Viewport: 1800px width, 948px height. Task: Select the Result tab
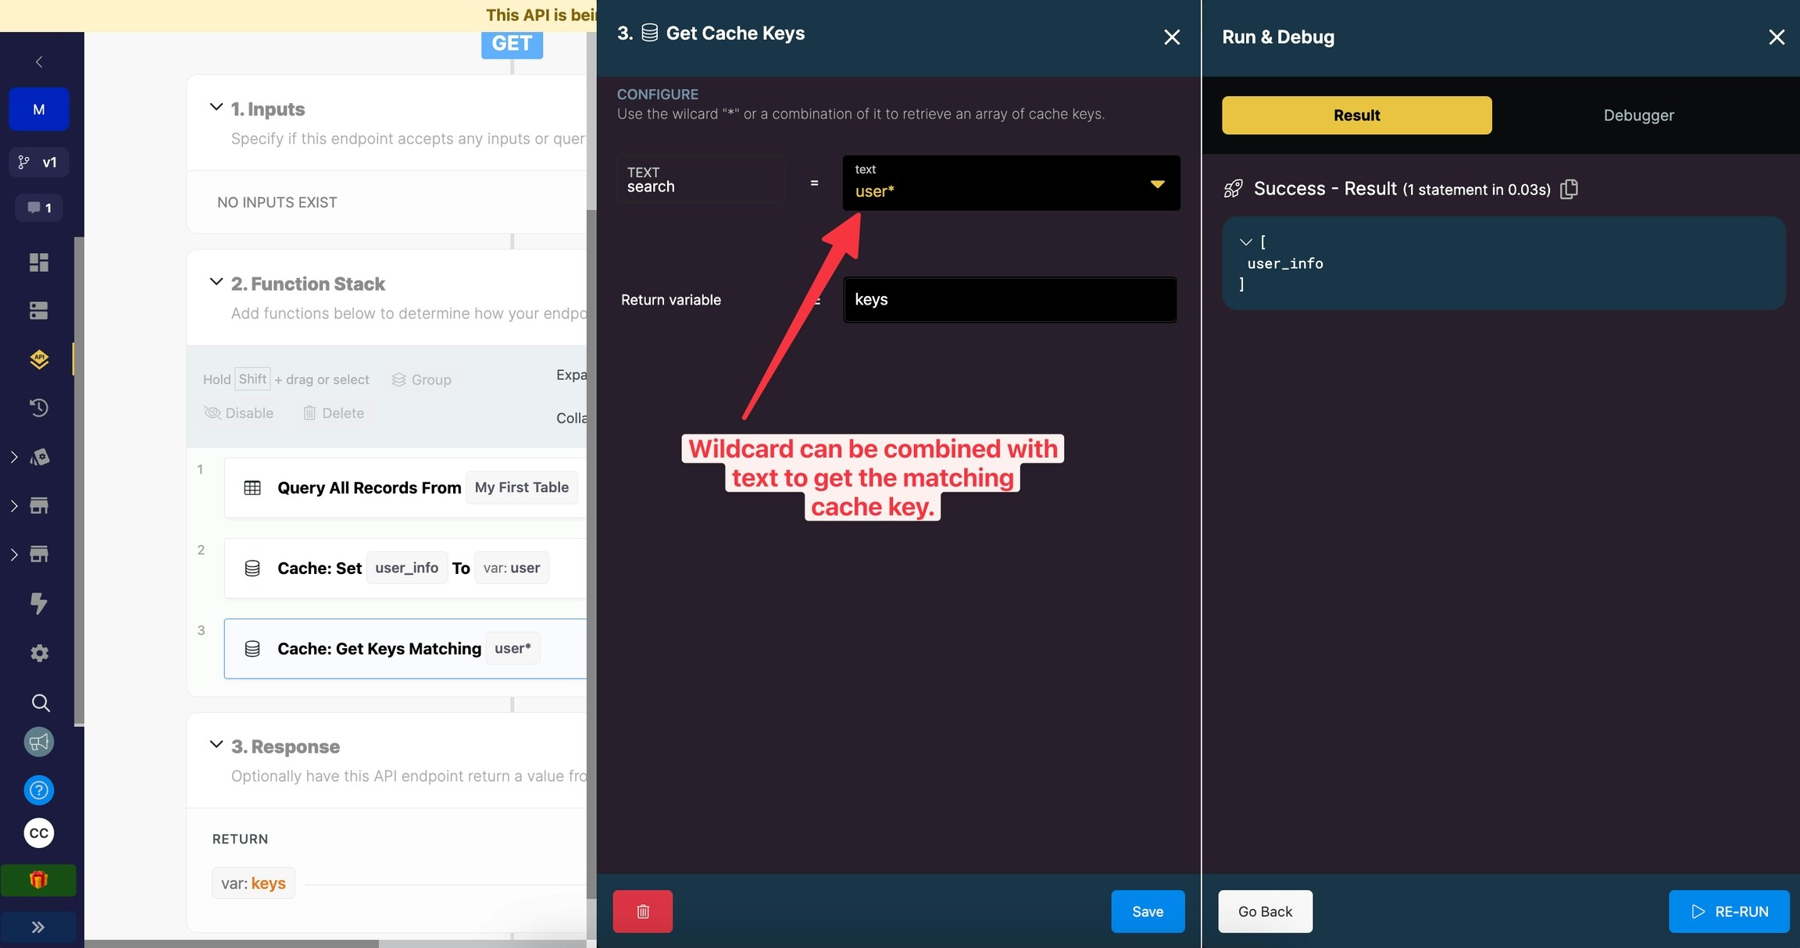(1356, 116)
